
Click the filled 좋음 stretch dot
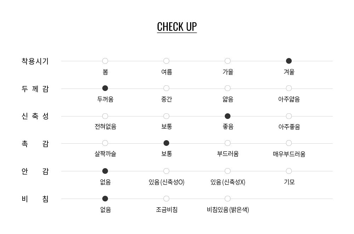(x=228, y=116)
